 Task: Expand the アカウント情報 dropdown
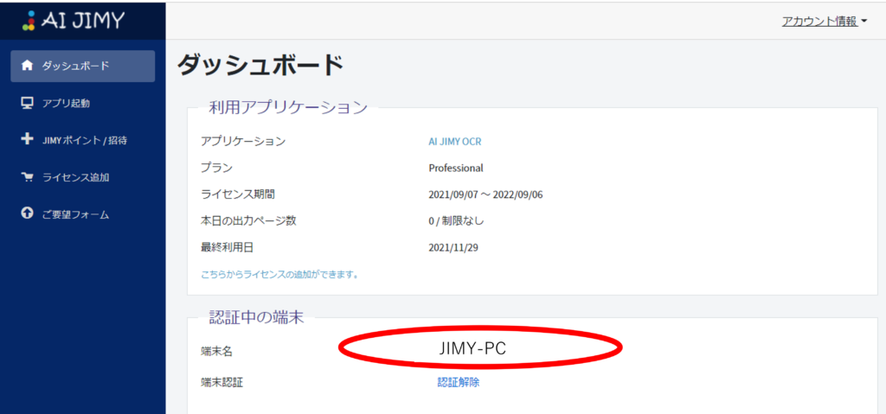[824, 22]
